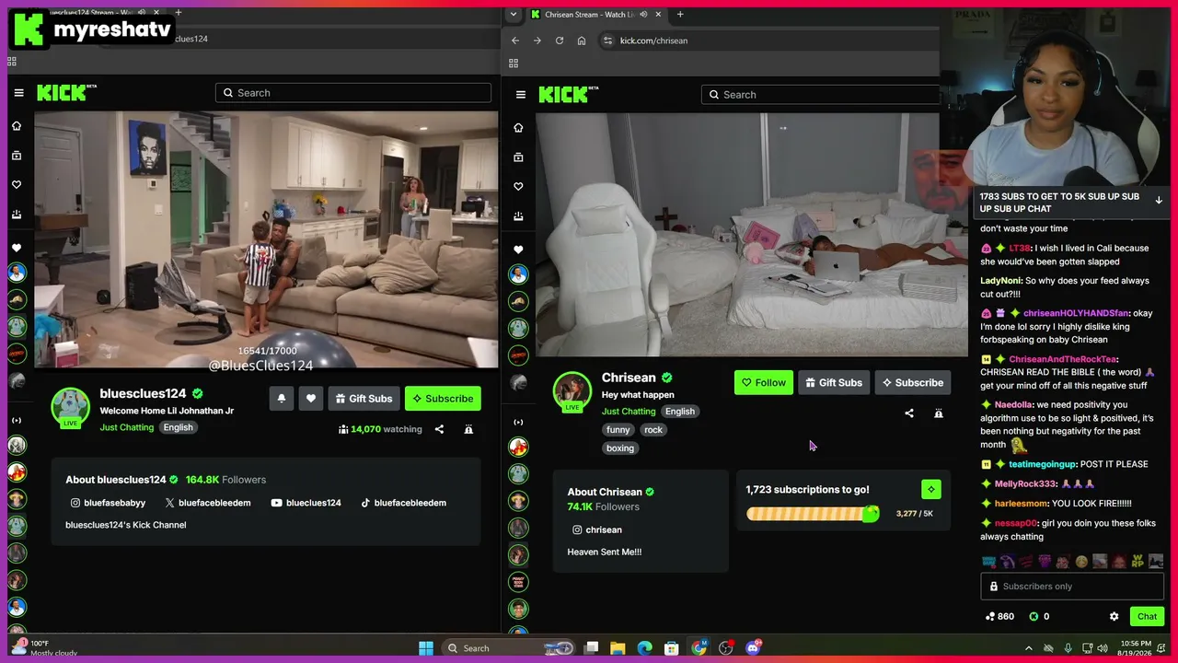Click the rock tag on Chrisean's stream
This screenshot has width=1178, height=663.
point(653,430)
